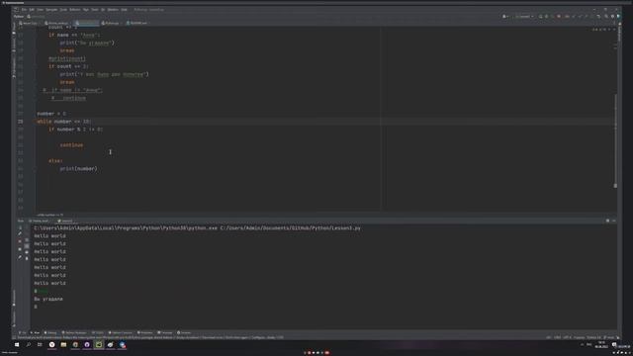Open the Debug tool window button
Image resolution: width=633 pixels, height=356 pixels.
pyautogui.click(x=50, y=332)
